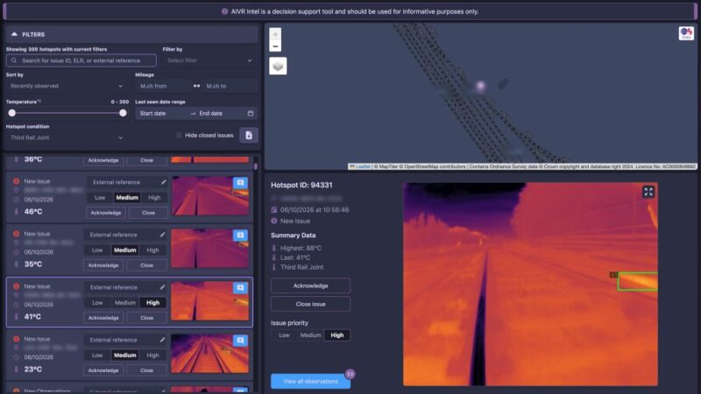
Task: Open the Leaflet attribution link
Action: pyautogui.click(x=363, y=166)
